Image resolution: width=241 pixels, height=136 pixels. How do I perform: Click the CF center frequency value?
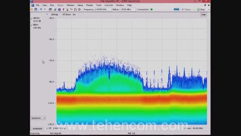tap(59, 128)
